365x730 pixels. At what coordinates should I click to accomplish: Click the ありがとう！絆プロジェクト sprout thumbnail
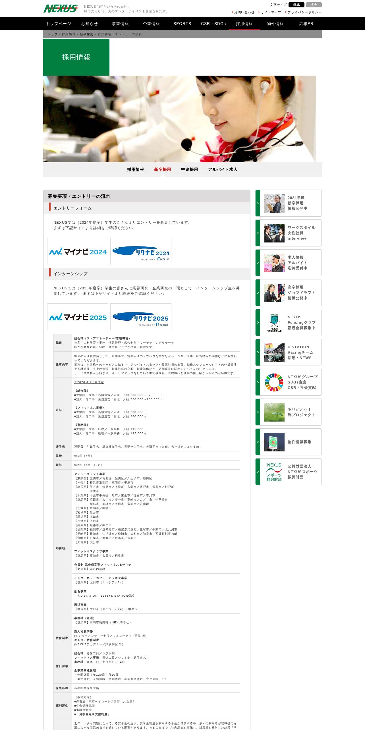[x=274, y=412]
